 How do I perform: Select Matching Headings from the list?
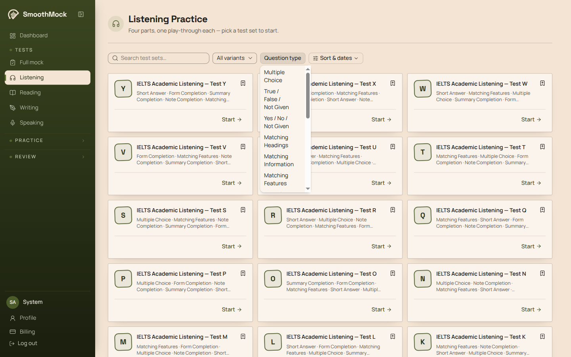click(x=283, y=142)
